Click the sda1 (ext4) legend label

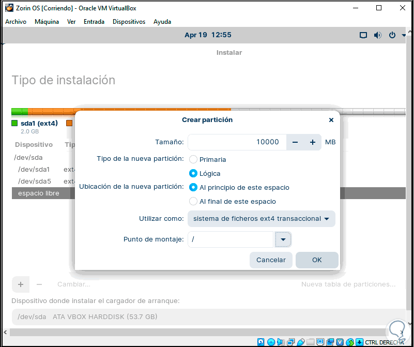click(x=39, y=123)
